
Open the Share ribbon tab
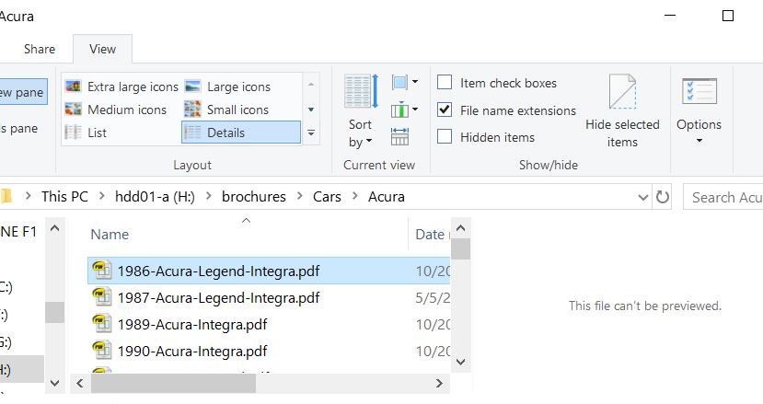pyautogui.click(x=40, y=49)
